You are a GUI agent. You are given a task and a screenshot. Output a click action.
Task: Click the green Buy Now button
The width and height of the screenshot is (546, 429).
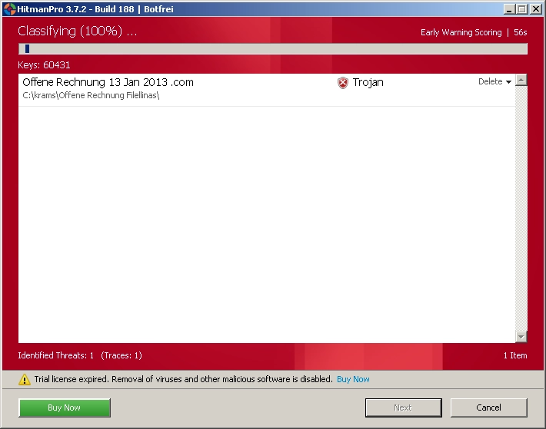pos(65,408)
